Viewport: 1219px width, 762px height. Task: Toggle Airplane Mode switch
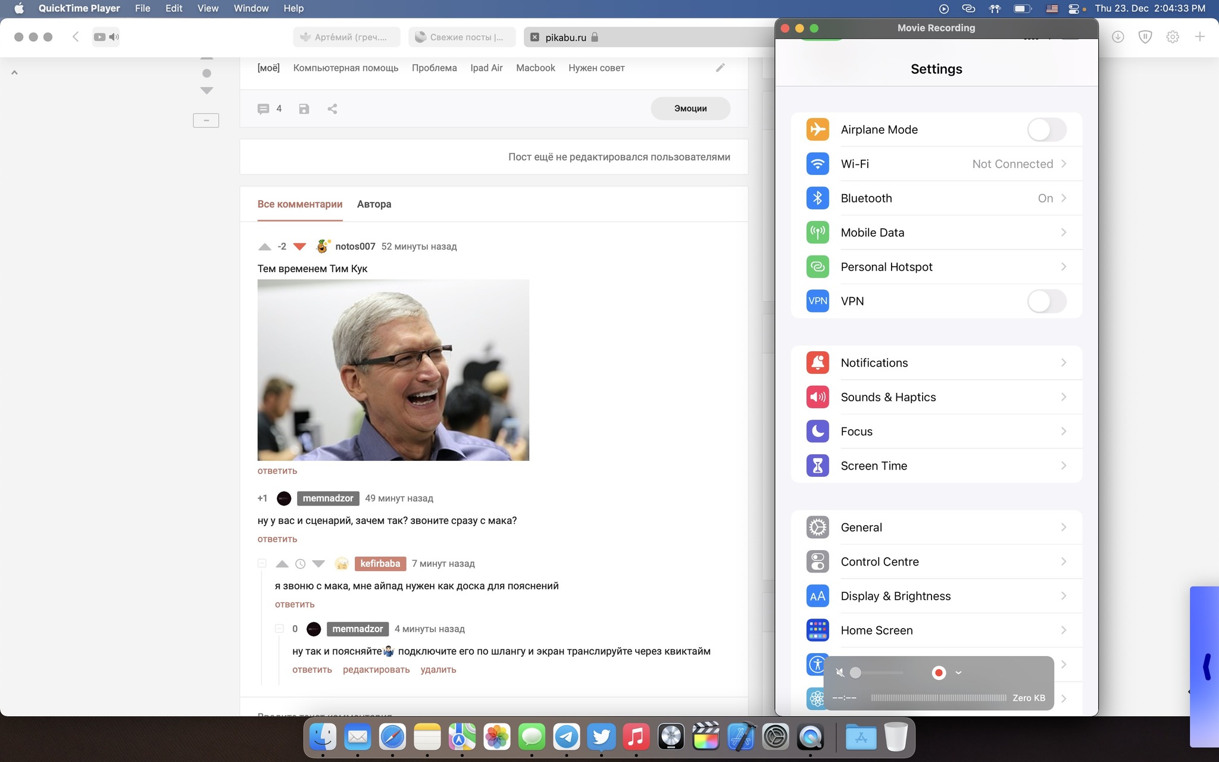click(x=1046, y=130)
